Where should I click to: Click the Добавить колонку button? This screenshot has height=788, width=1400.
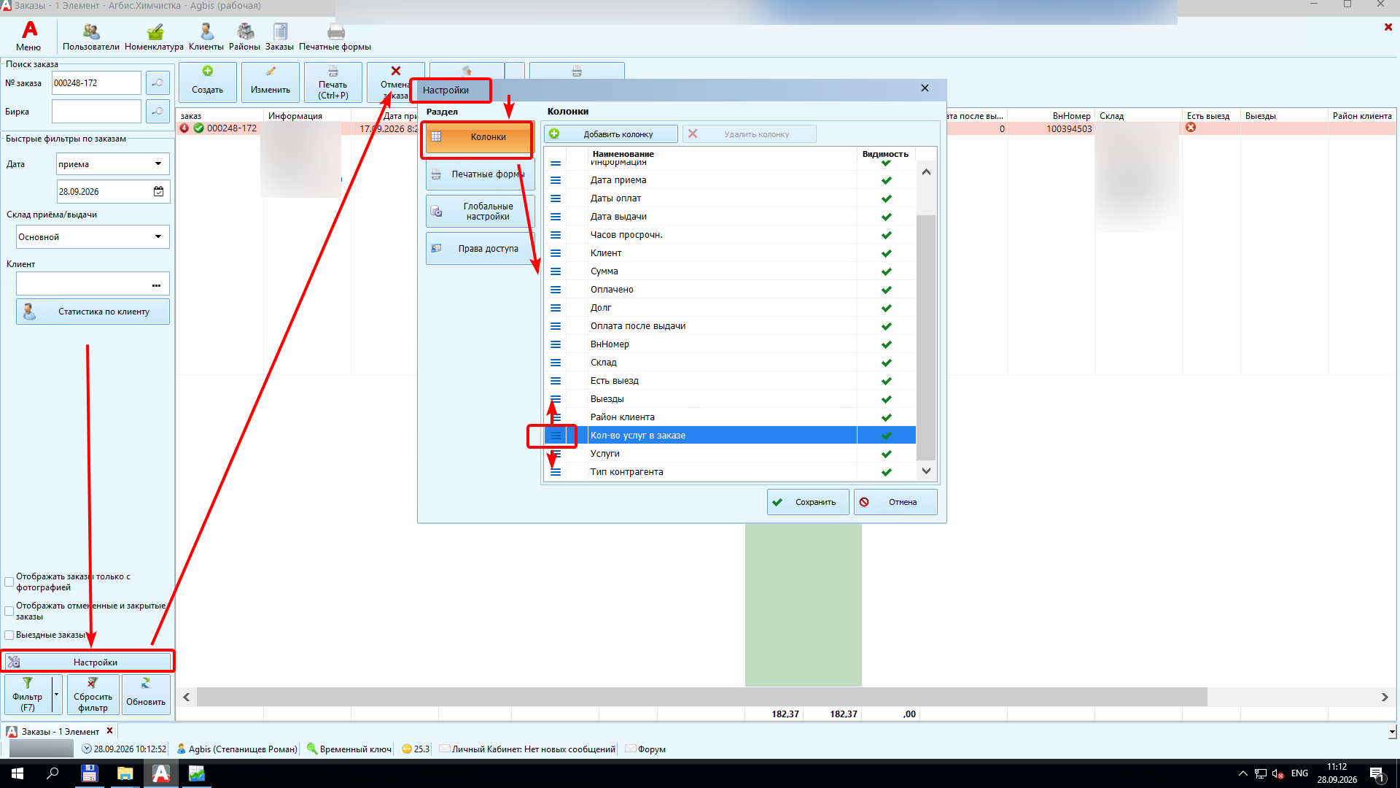tap(610, 134)
